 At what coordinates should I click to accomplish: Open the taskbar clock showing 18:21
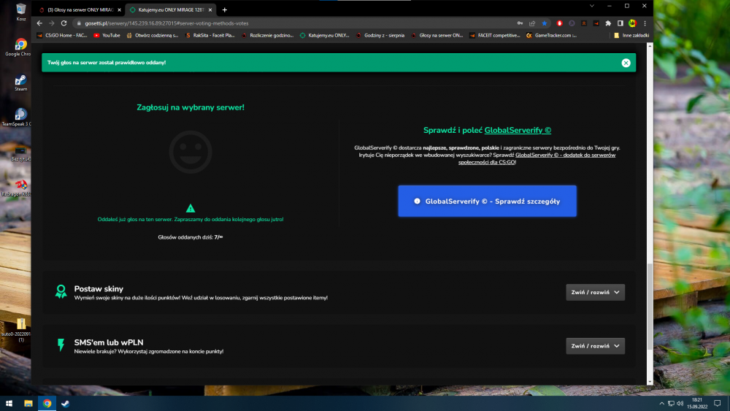point(697,404)
